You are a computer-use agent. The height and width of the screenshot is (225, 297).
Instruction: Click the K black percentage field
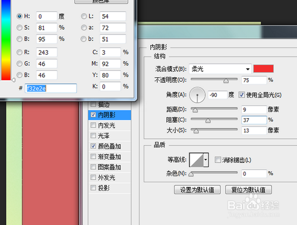pos(110,87)
